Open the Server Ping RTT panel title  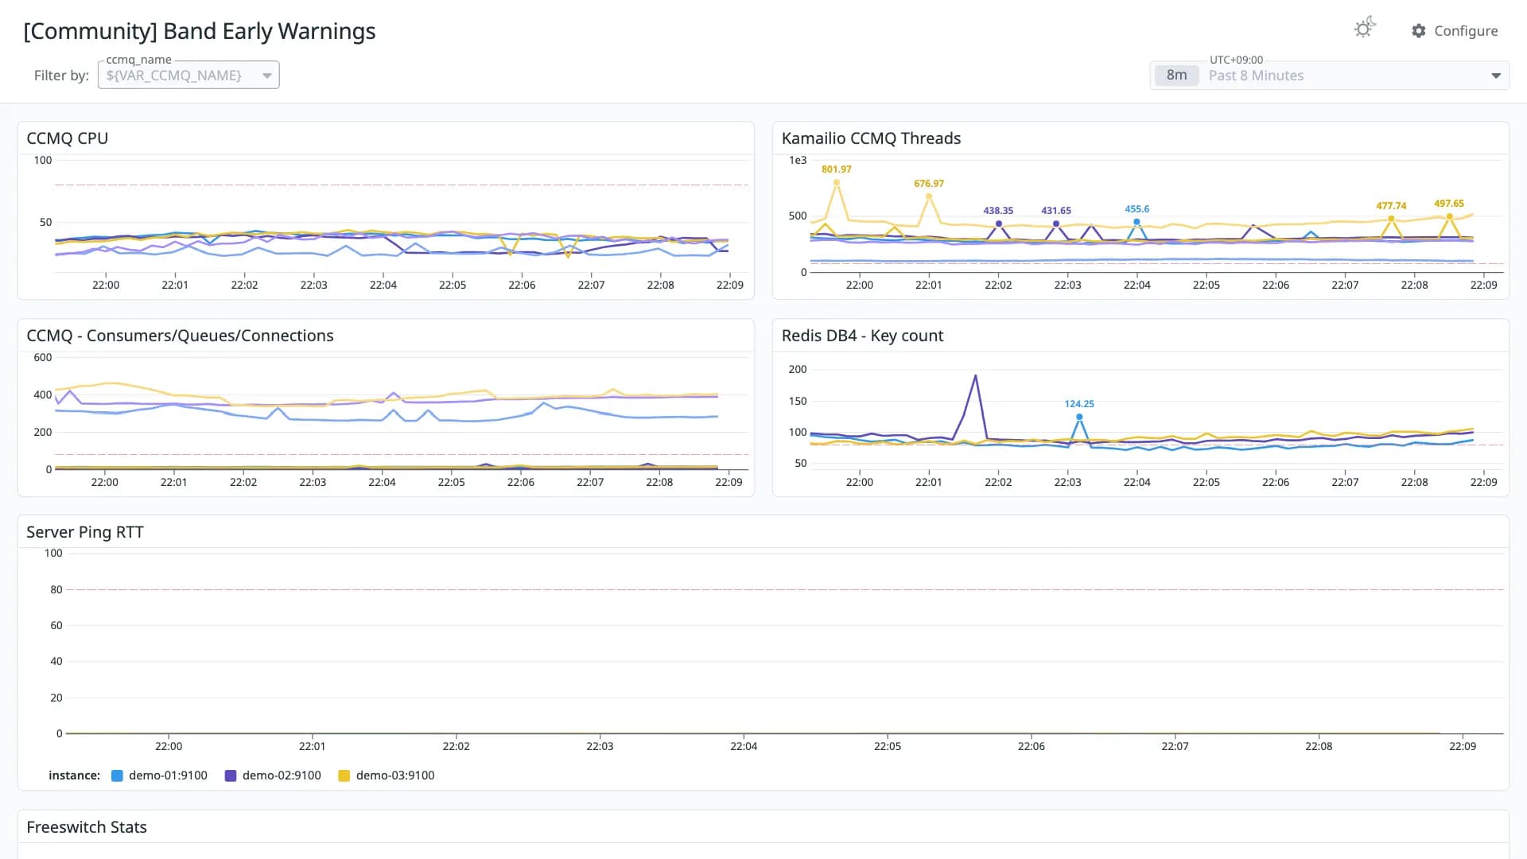(x=85, y=532)
